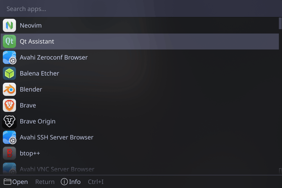This screenshot has height=188, width=282.
Task: Click the Open action button
Action: point(16,182)
